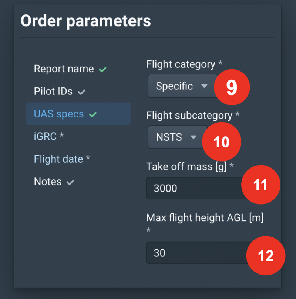The height and width of the screenshot is (299, 296).
Task: Click the red number 9 marker
Action: (x=232, y=88)
